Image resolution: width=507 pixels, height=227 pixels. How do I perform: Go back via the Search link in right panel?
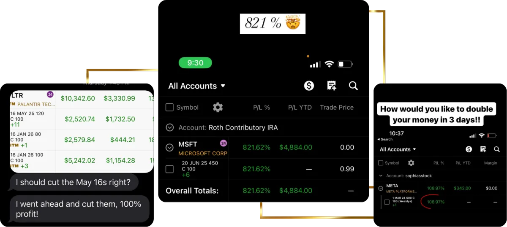[384, 139]
